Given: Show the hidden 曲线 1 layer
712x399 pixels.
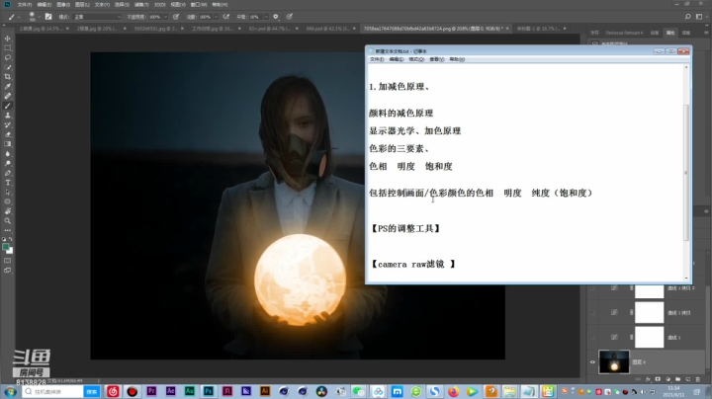Looking at the screenshot, I should pyautogui.click(x=592, y=338).
